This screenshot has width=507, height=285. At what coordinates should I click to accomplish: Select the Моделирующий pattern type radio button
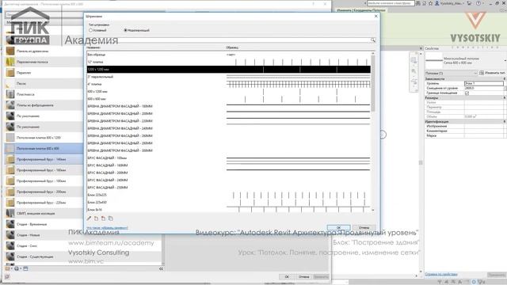[125, 30]
